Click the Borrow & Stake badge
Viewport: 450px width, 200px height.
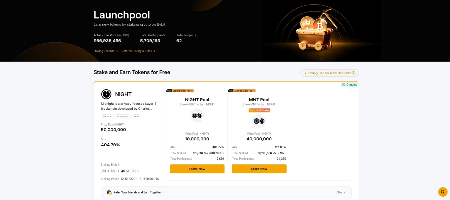click(x=259, y=110)
